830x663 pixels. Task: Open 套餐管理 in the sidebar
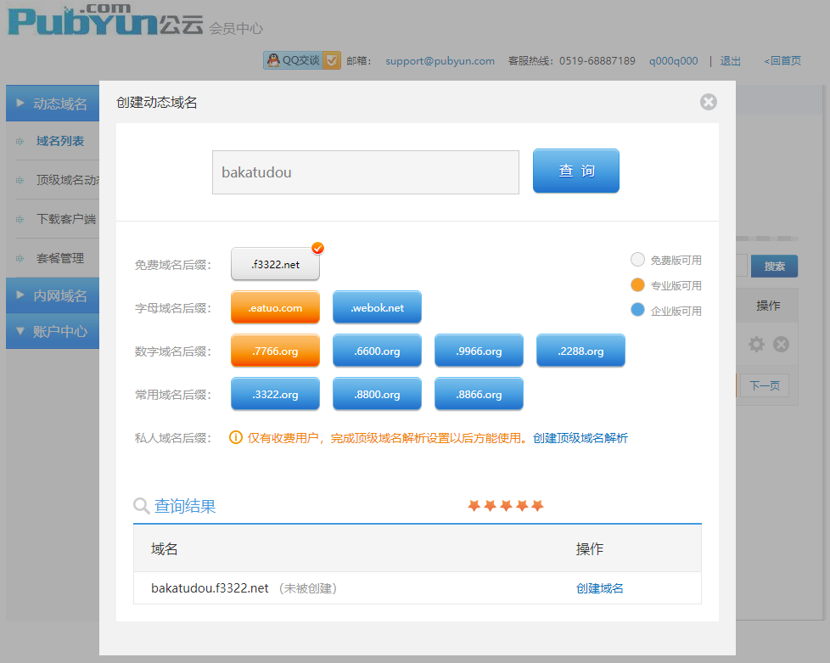point(60,258)
